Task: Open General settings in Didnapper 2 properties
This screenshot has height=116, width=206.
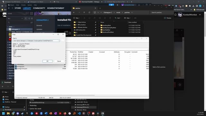Action: (x=39, y=25)
